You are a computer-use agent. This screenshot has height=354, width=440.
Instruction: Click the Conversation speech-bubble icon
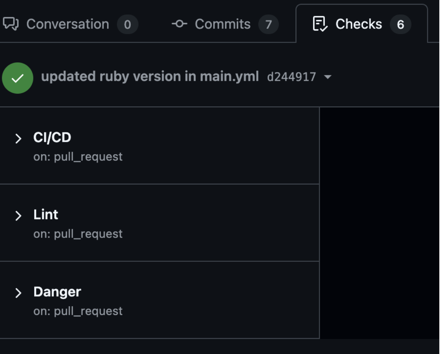tap(11, 24)
